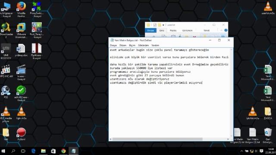The image size is (276, 155).
Task: Open iptvlist.m3u VLC file icon
Action: [253, 113]
